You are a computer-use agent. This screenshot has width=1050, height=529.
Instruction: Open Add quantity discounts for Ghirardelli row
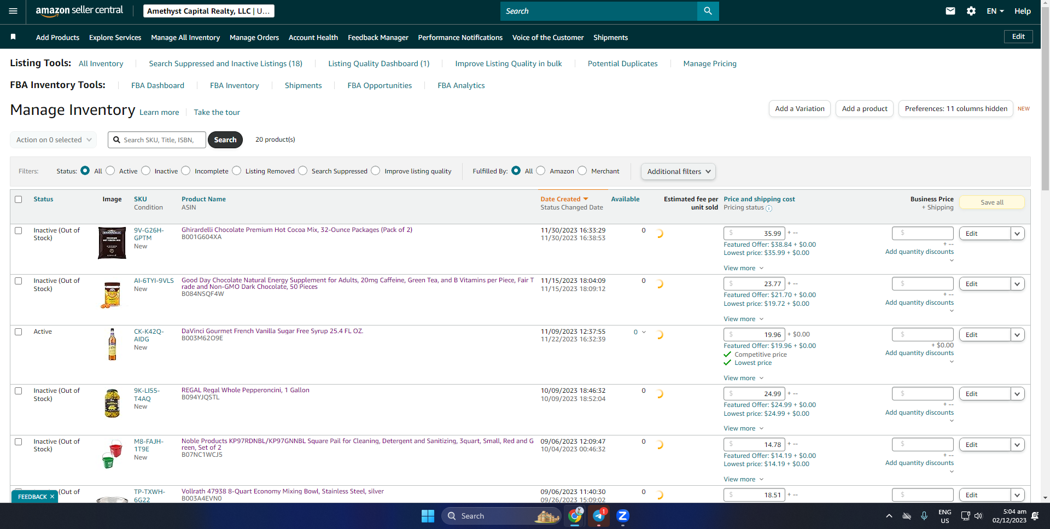tap(919, 252)
